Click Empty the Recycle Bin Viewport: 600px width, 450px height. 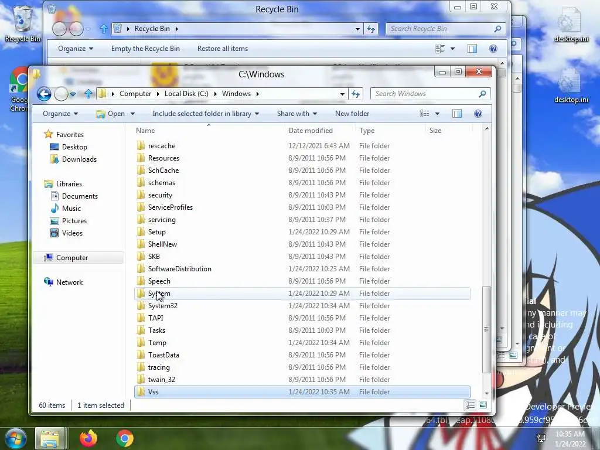click(x=145, y=49)
